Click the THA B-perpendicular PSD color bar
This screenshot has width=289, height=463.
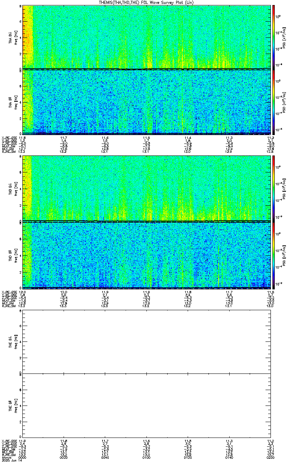[274, 37]
